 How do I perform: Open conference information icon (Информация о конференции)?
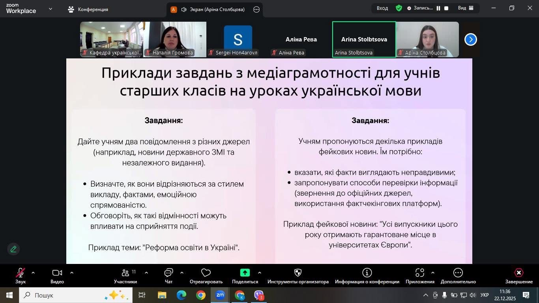[x=367, y=273]
